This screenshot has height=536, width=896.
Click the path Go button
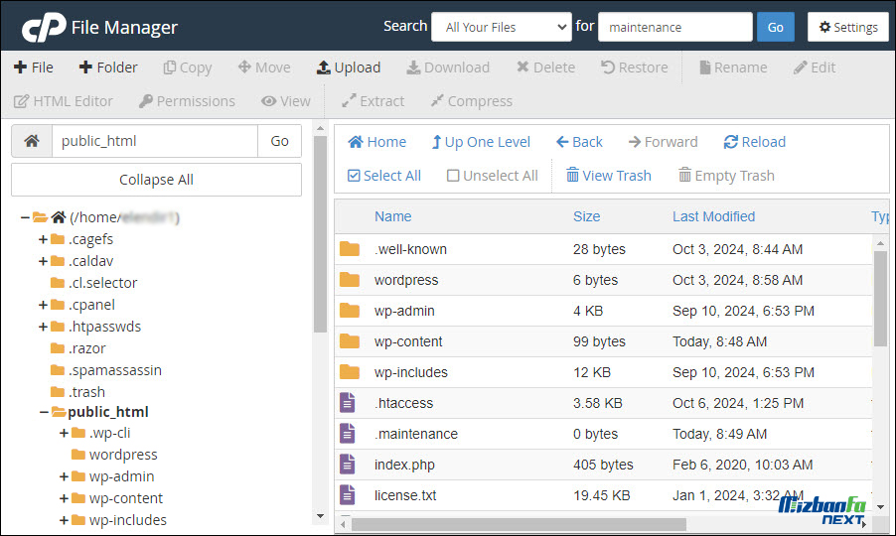point(279,141)
